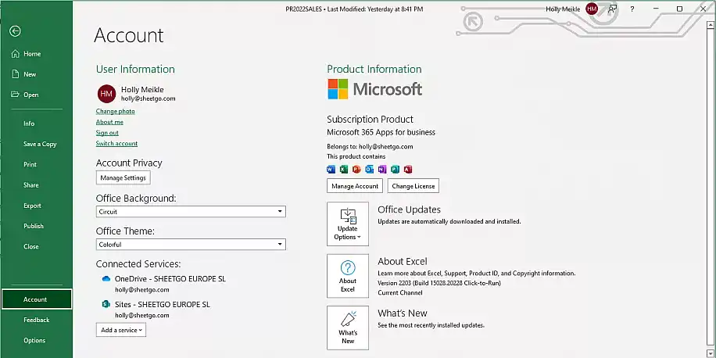Click the Outlook app icon
The height and width of the screenshot is (358, 716).
pos(370,170)
